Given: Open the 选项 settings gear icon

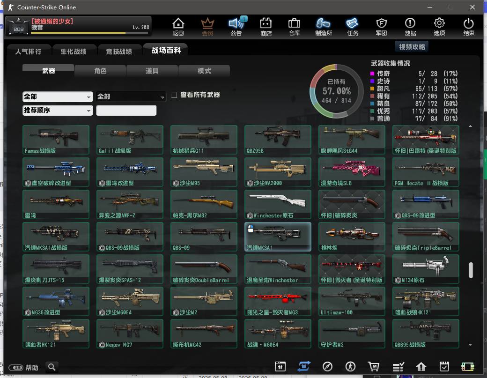Looking at the screenshot, I should [439, 26].
